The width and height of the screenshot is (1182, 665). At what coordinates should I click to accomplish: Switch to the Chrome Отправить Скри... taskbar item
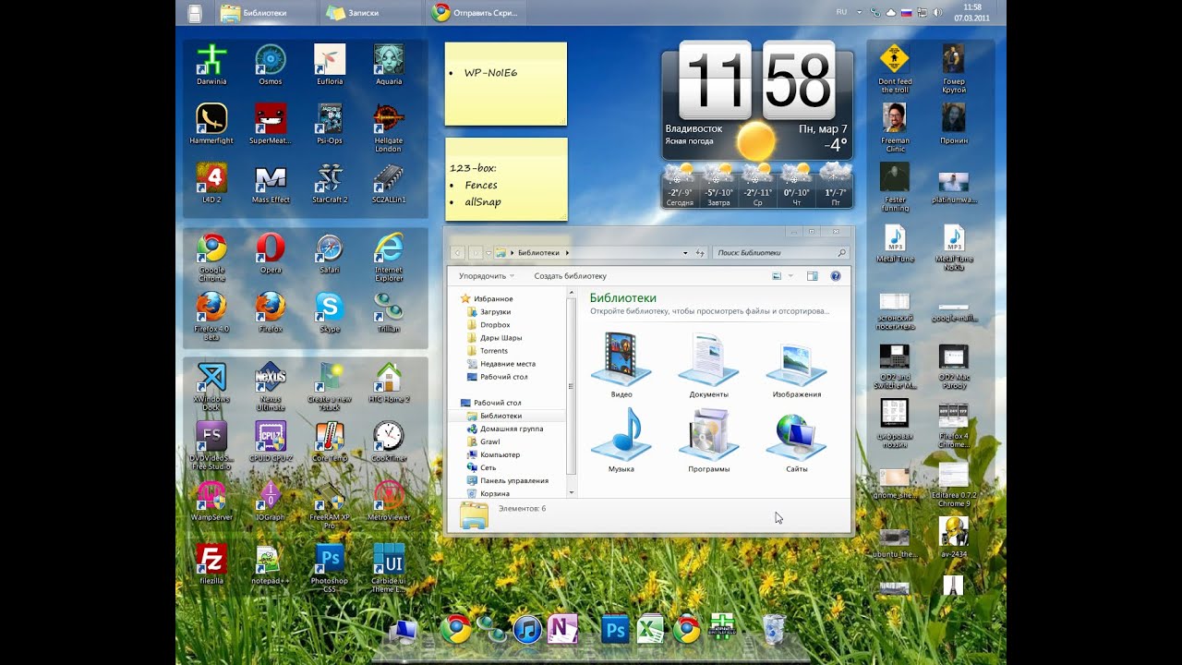476,13
